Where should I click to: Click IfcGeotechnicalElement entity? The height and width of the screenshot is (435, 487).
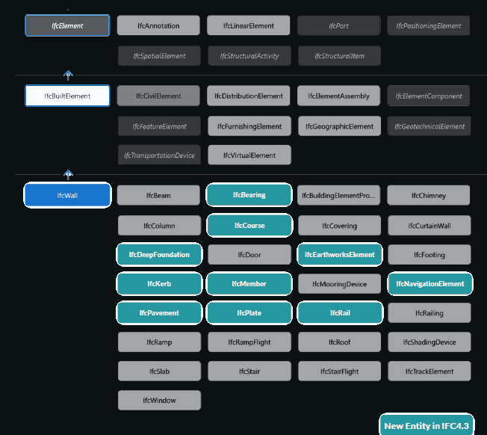coord(429,126)
